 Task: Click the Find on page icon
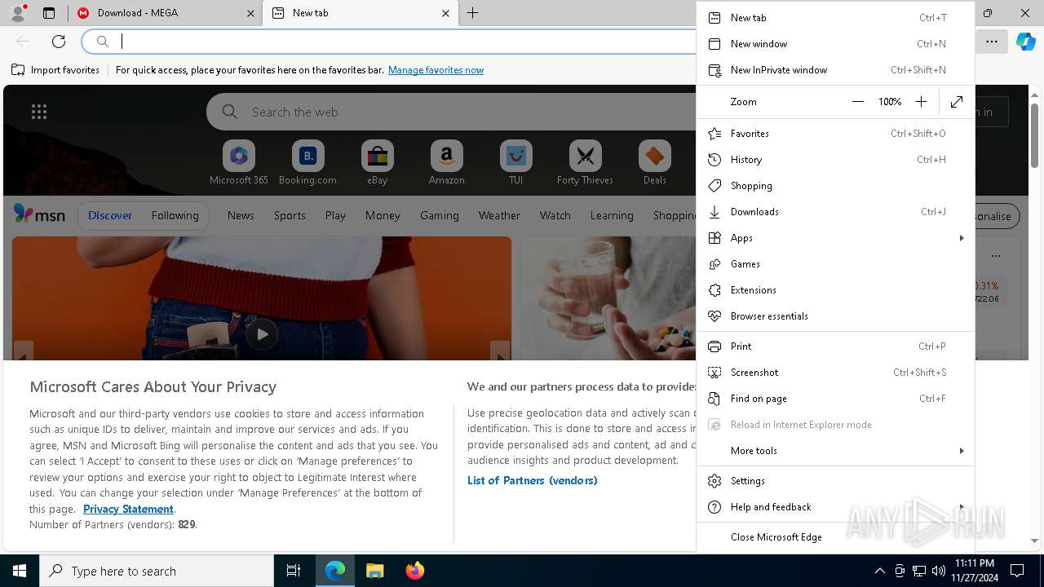(x=714, y=399)
